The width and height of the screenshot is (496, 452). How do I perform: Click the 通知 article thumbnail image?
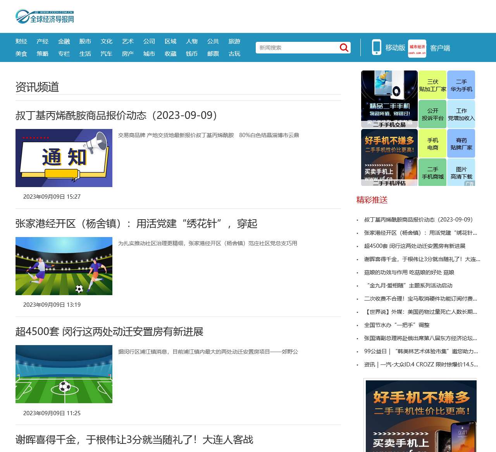click(x=64, y=158)
